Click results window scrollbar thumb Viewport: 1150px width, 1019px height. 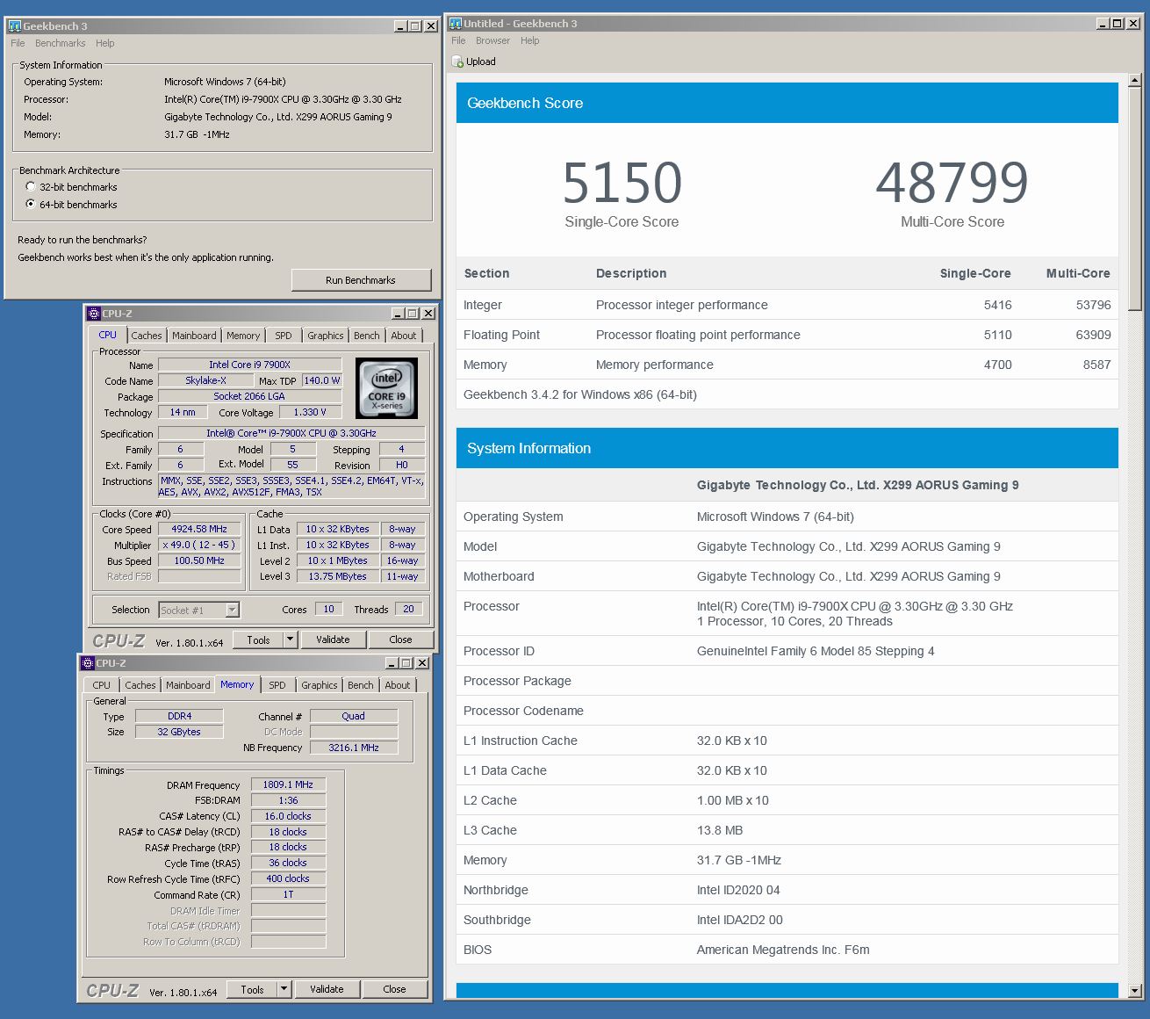click(x=1134, y=198)
